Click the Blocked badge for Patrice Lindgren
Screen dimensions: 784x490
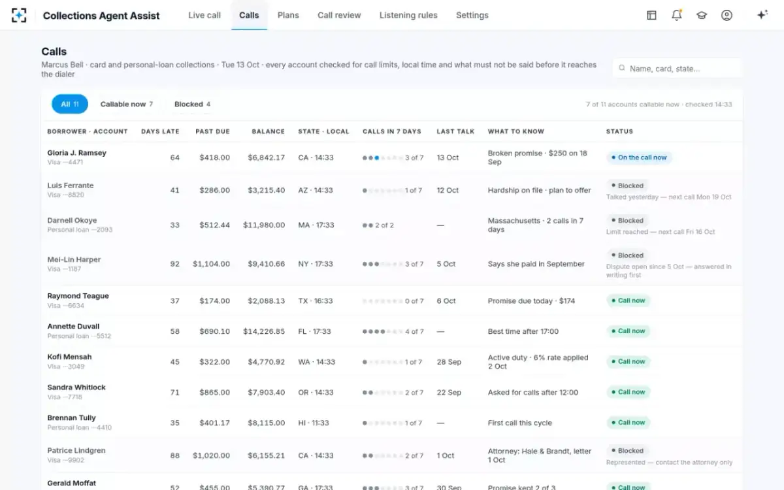coord(627,451)
